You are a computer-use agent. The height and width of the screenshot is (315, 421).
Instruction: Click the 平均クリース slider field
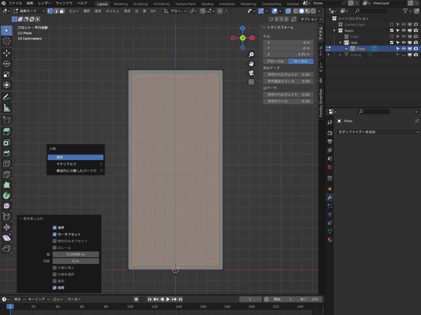[x=288, y=101]
